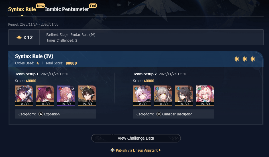Screen dimensions: 269x157
Task: Select the Cinnabar Inscription cacophony icon
Action: point(159,114)
